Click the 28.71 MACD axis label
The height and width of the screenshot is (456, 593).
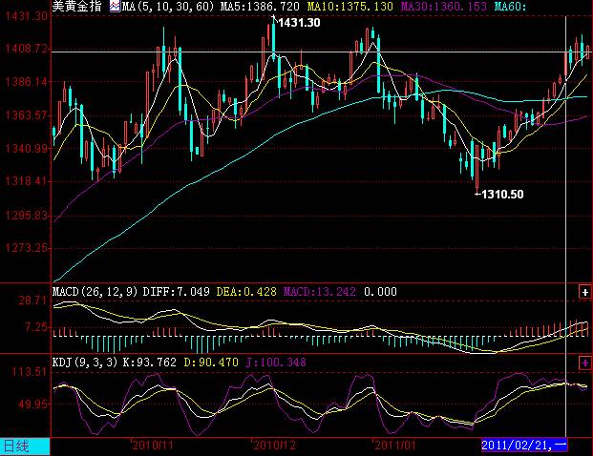click(32, 301)
